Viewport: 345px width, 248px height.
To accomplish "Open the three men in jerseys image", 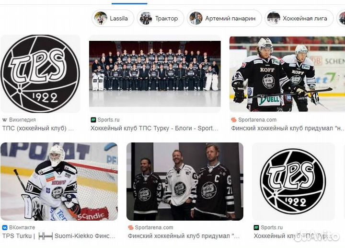I will pos(184,181).
